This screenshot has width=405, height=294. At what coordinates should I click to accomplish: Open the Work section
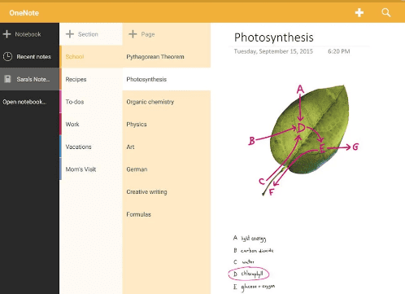point(91,125)
